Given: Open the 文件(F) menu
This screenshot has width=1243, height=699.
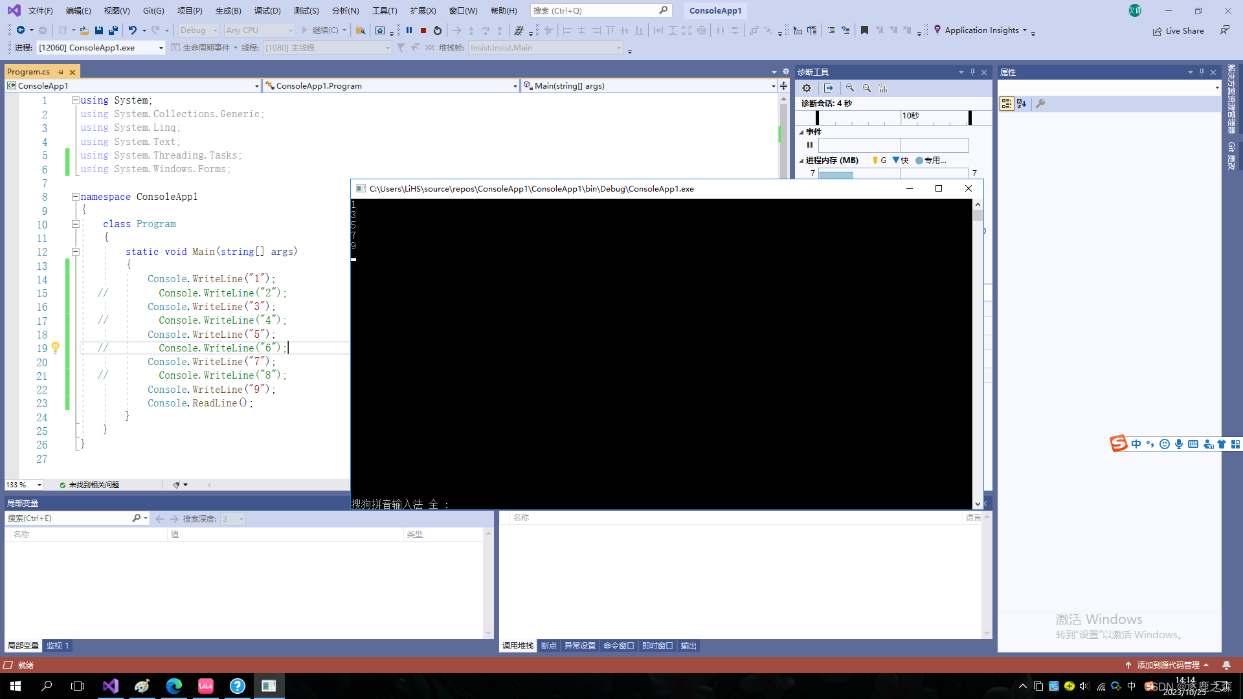Looking at the screenshot, I should point(40,10).
